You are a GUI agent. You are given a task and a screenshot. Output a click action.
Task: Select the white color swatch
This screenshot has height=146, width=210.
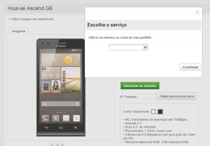click(153, 112)
